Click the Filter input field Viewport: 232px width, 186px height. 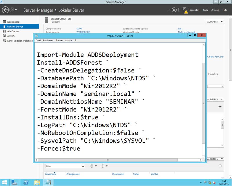[x=63, y=166]
